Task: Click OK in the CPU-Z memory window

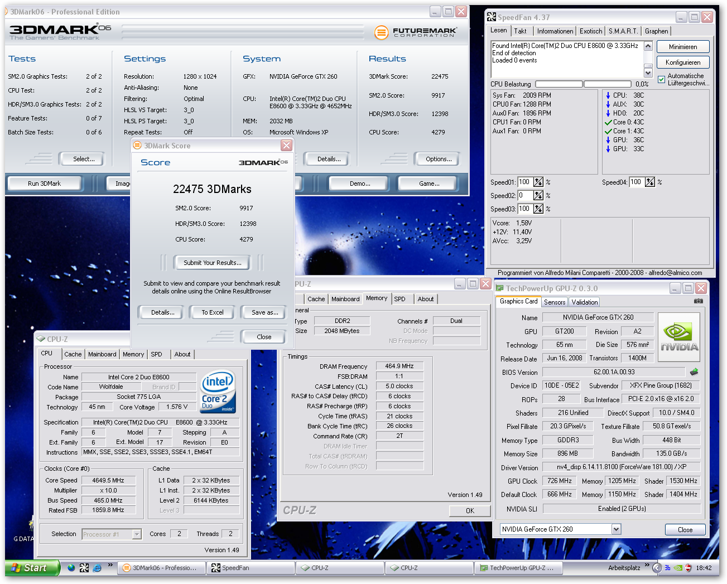Action: point(470,510)
